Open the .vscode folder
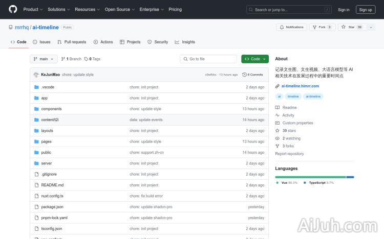384x239 pixels. coord(48,87)
